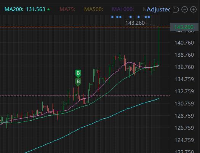Click the 134.759 price axis label
The image size is (200, 153).
pos(184,80)
